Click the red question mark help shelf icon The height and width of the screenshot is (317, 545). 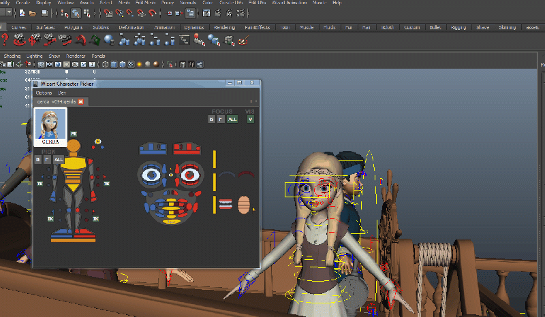coord(5,41)
